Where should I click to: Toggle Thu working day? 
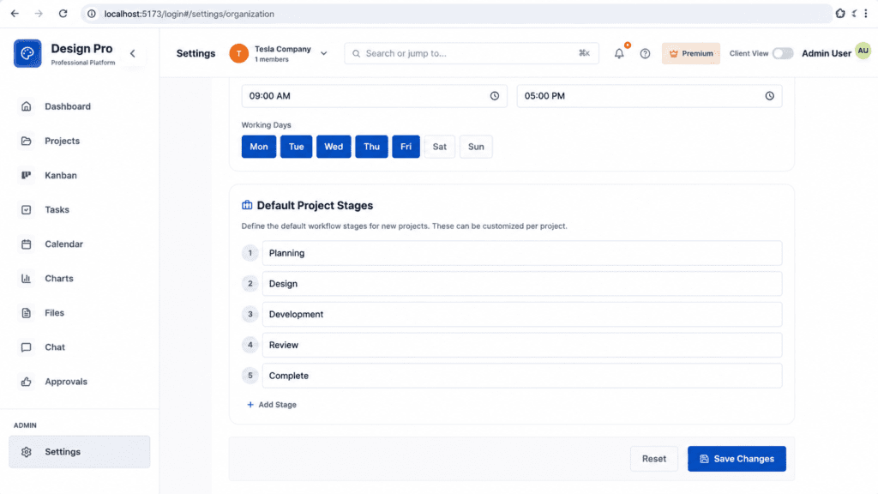pyautogui.click(x=372, y=147)
